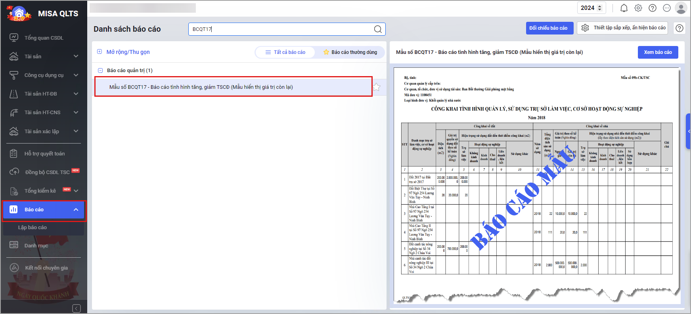Switch to Tất cả báo cáo view
The image size is (691, 314).
point(285,52)
